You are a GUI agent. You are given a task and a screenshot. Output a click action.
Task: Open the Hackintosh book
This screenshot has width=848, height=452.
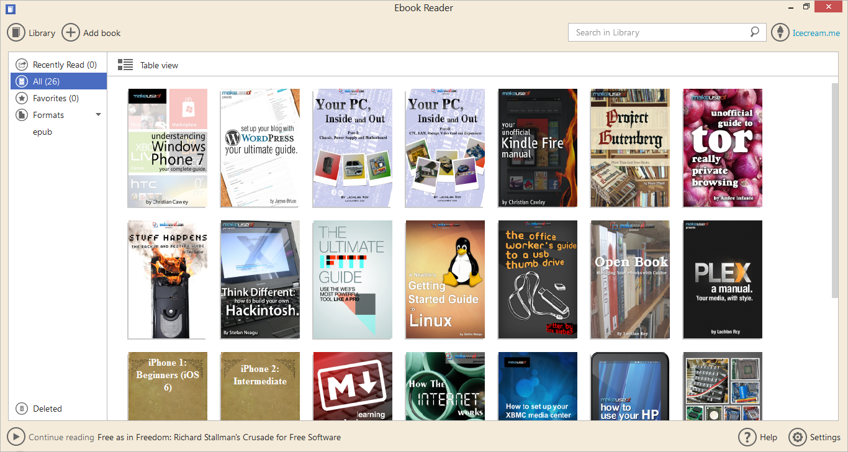(x=260, y=279)
